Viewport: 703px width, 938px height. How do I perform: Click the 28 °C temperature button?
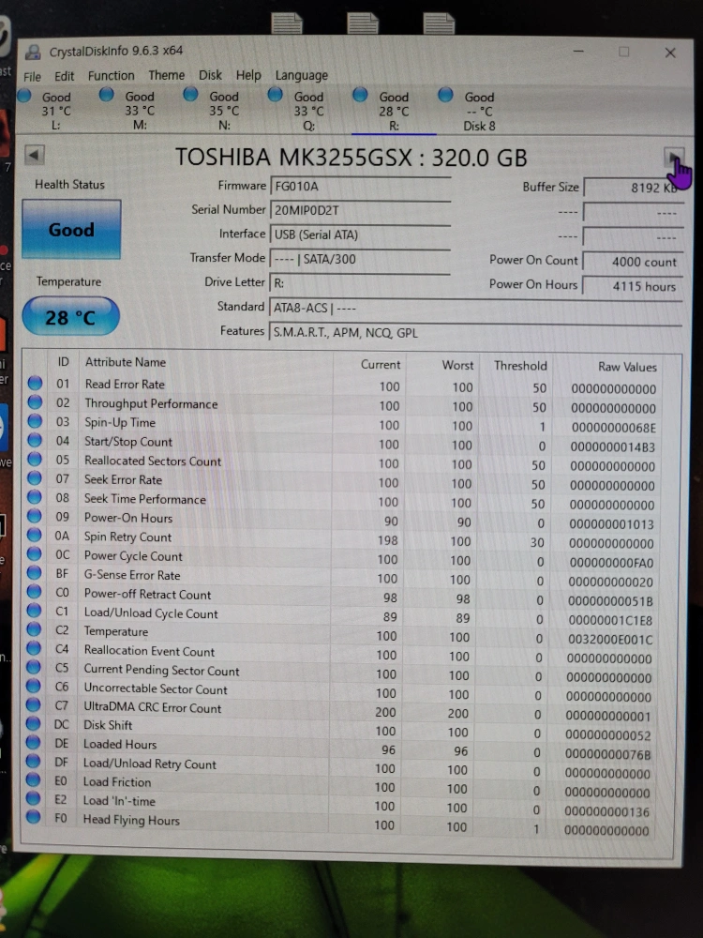point(70,317)
